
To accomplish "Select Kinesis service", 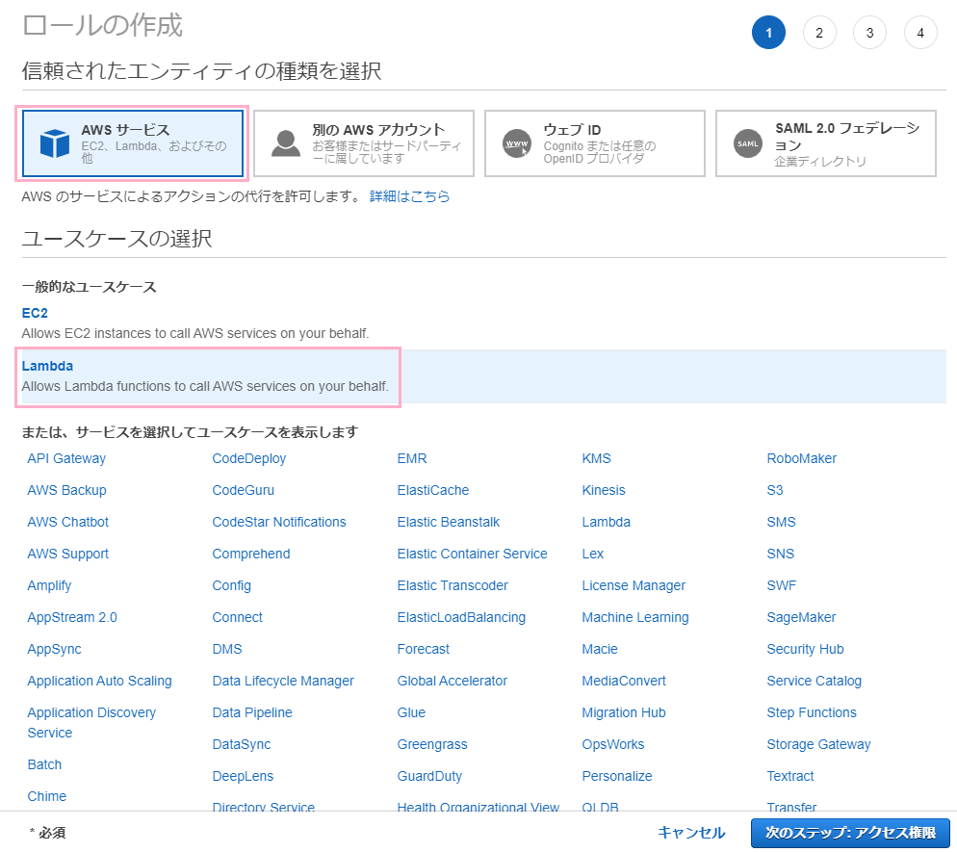I will coord(604,490).
